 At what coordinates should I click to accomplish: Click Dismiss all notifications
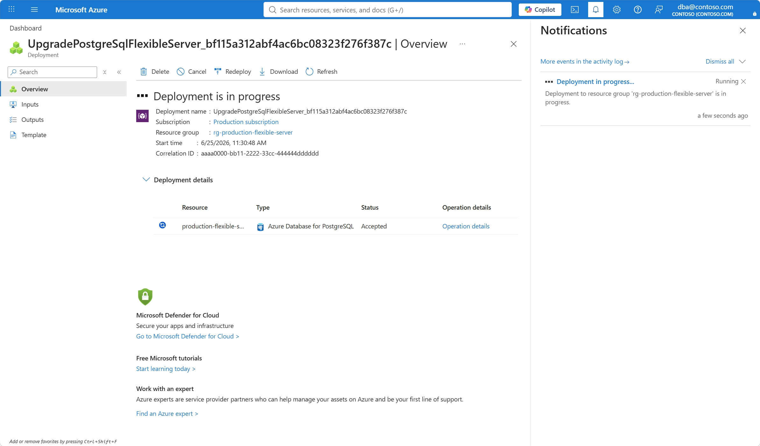720,61
